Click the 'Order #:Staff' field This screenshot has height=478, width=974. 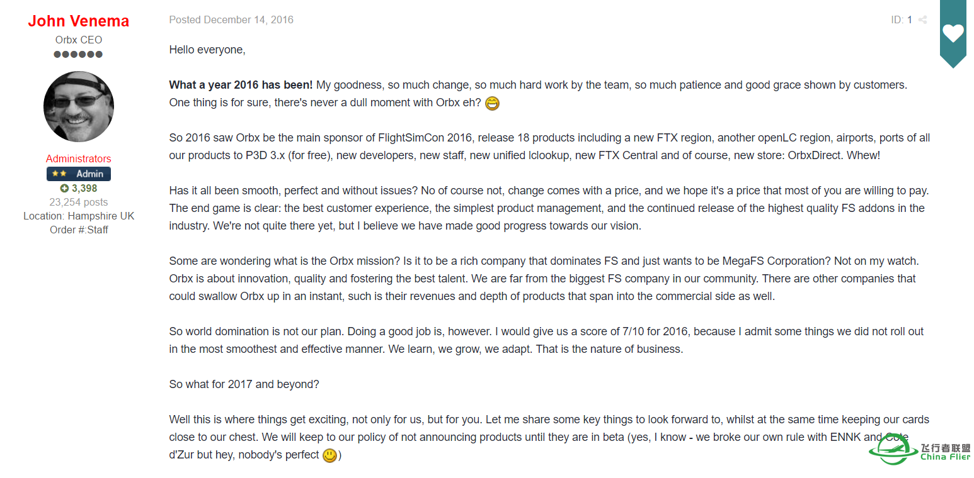point(79,230)
